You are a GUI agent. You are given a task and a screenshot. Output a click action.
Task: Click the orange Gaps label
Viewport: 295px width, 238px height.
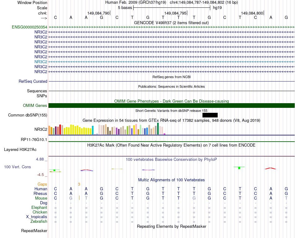coord(42,184)
